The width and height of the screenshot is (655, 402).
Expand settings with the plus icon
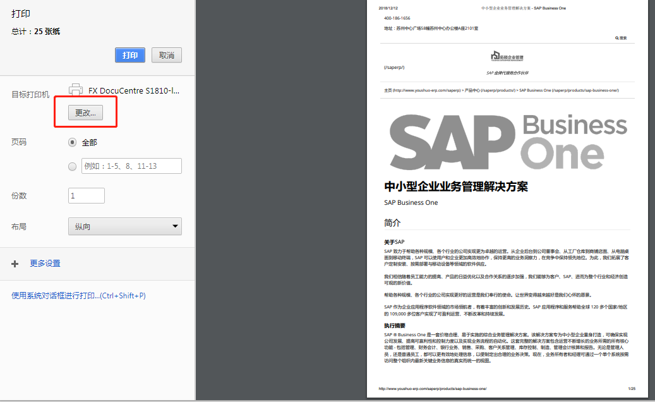tap(15, 264)
